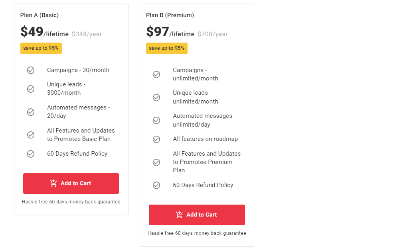Viewport: 417px width, 248px height.
Task: Click checkmark beside Automated messages unlimited/day
Action: tap(156, 120)
